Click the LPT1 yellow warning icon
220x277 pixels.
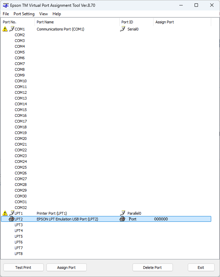click(5, 213)
